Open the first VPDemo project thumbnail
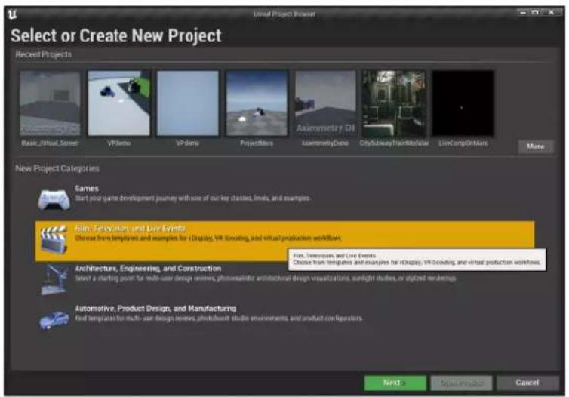 pyautogui.click(x=119, y=103)
